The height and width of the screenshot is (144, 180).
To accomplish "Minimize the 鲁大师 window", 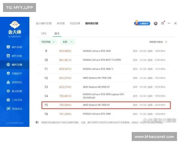I will (169, 23).
